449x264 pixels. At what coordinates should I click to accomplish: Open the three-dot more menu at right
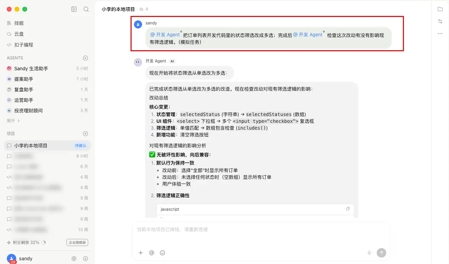pos(440,34)
